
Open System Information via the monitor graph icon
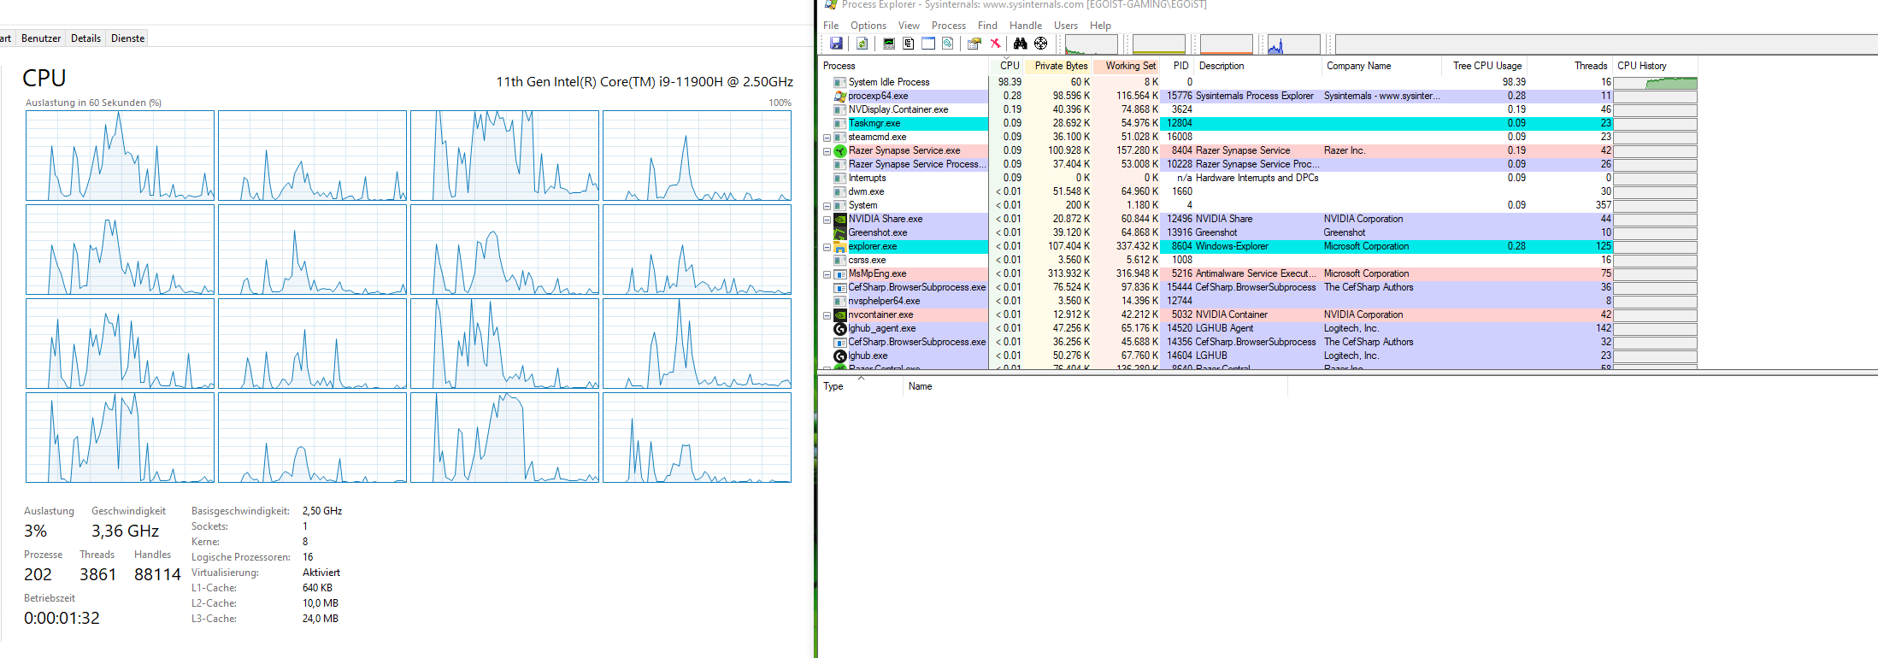click(x=889, y=44)
